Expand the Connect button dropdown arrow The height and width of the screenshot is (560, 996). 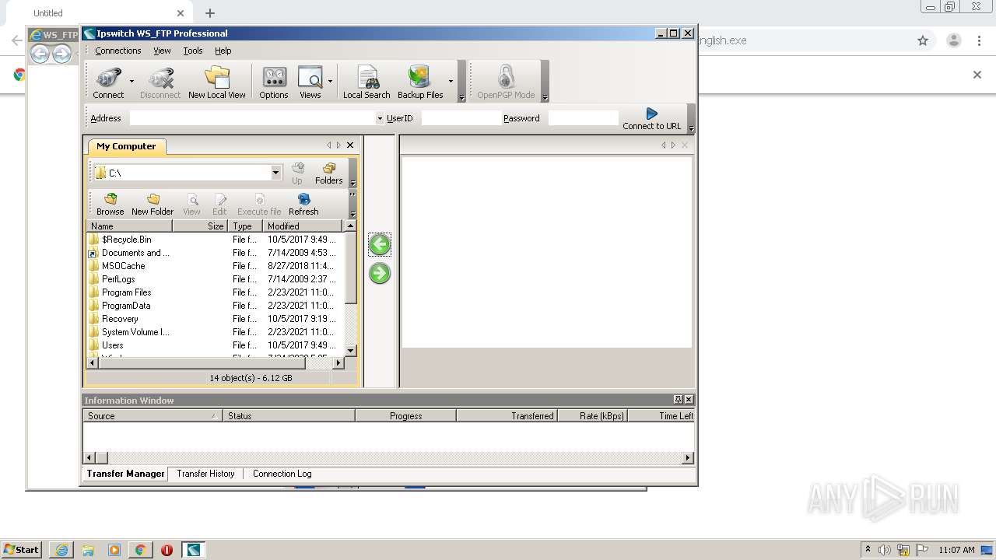132,81
